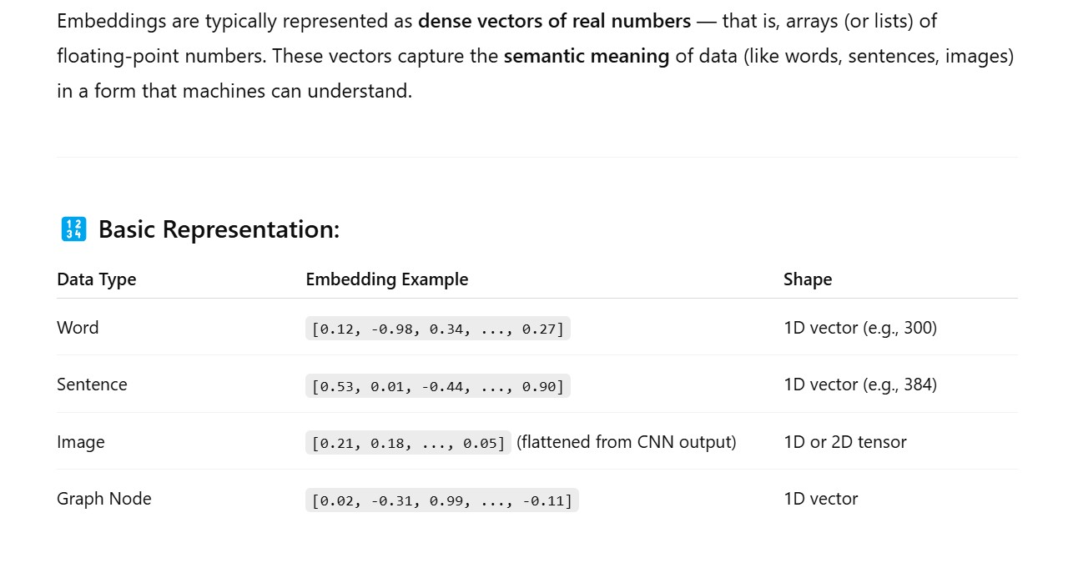
Task: Click the Sentence embedding code snippet
Action: 438,385
